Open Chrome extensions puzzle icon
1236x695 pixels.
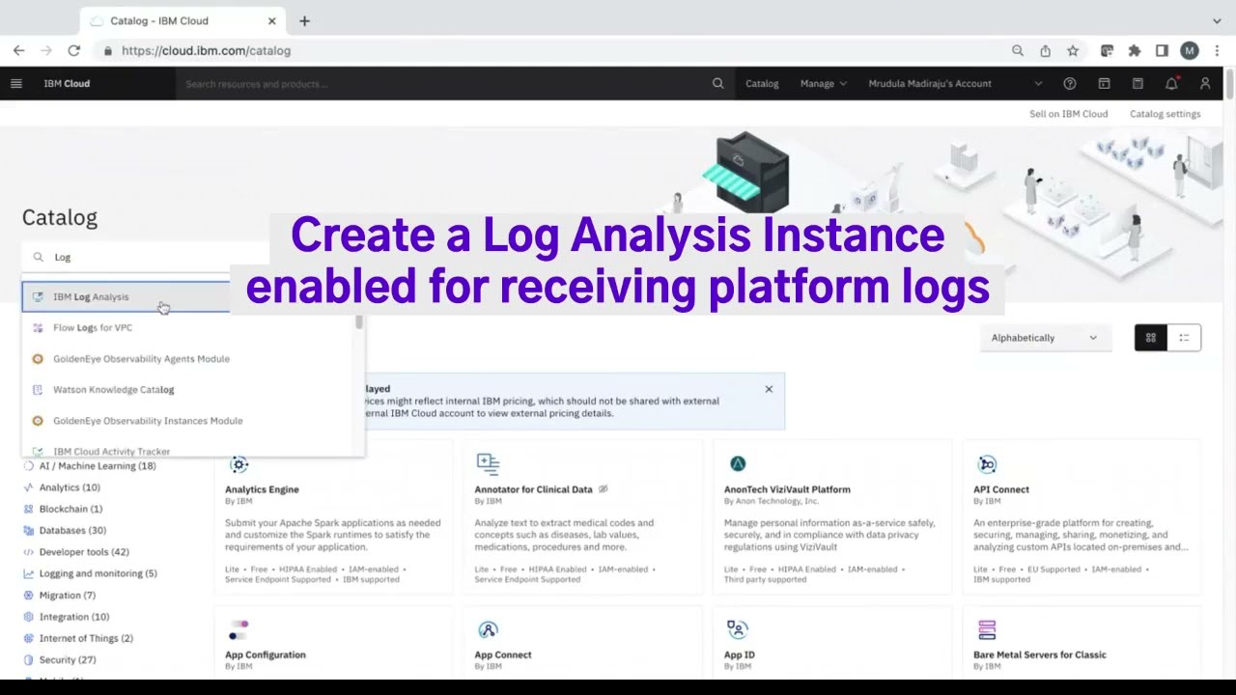pyautogui.click(x=1135, y=50)
